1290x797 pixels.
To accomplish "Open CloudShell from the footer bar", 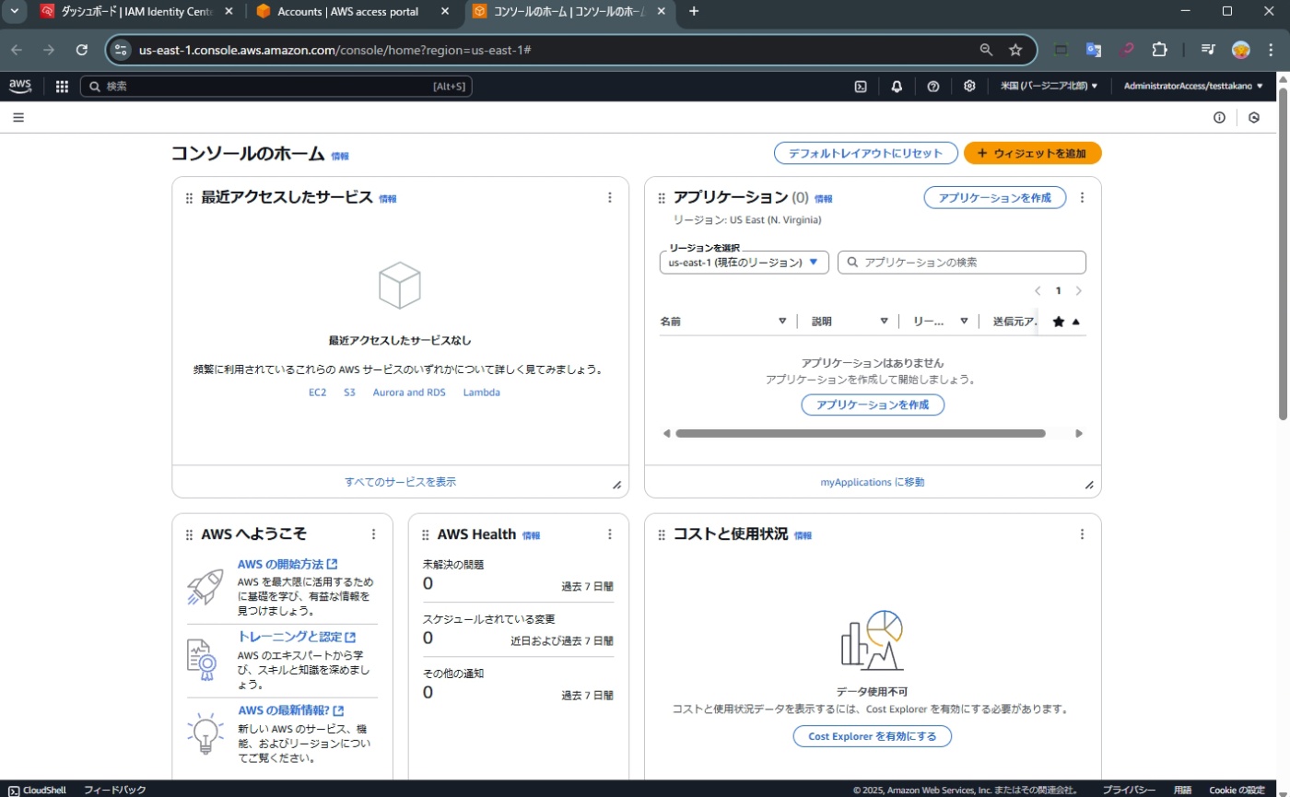I will (39, 790).
